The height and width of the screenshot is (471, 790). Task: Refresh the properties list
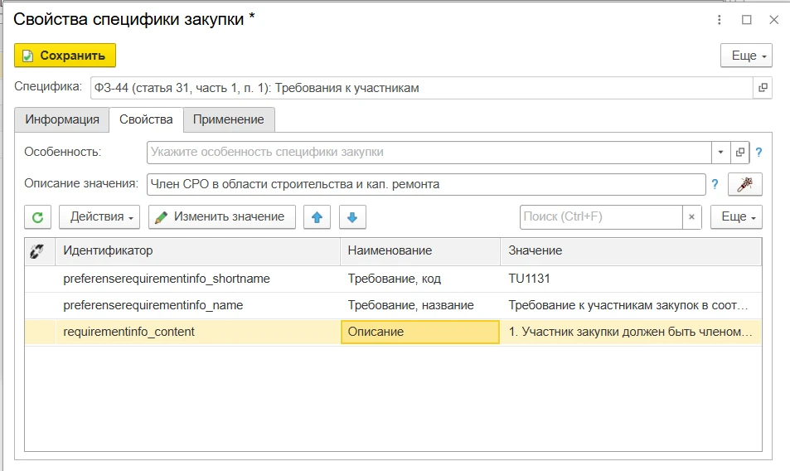(38, 217)
